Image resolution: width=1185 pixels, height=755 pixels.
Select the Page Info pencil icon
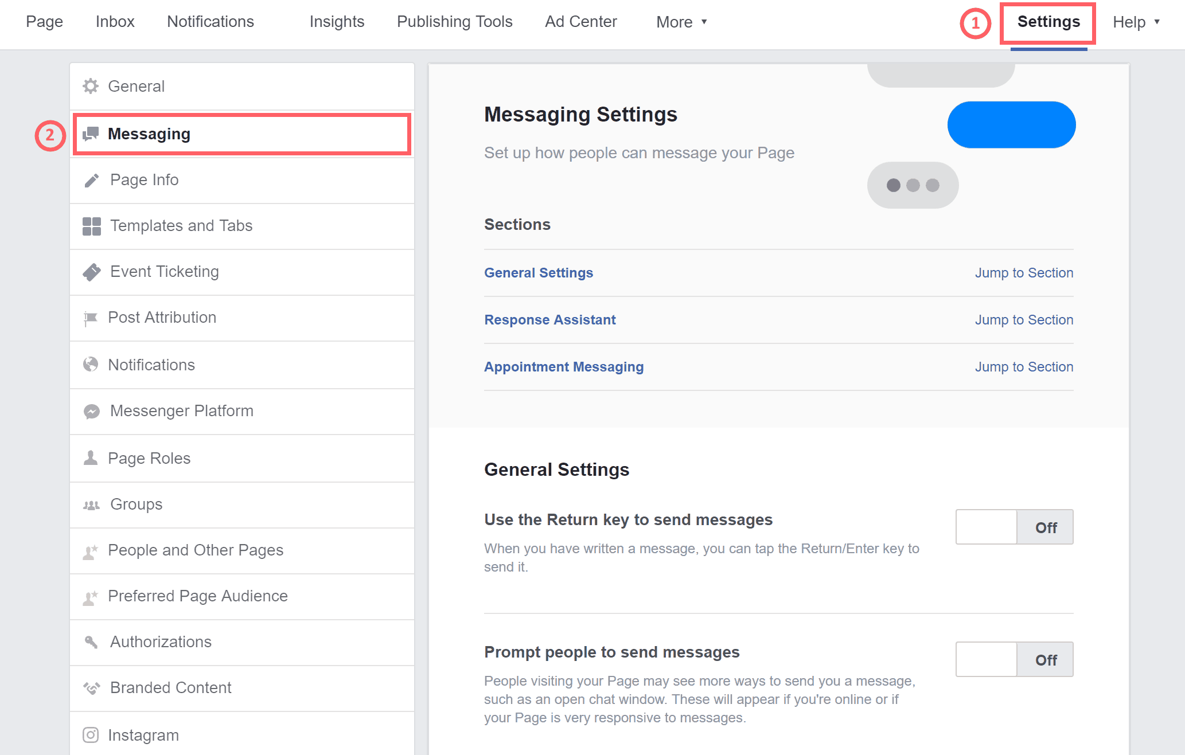[91, 179]
